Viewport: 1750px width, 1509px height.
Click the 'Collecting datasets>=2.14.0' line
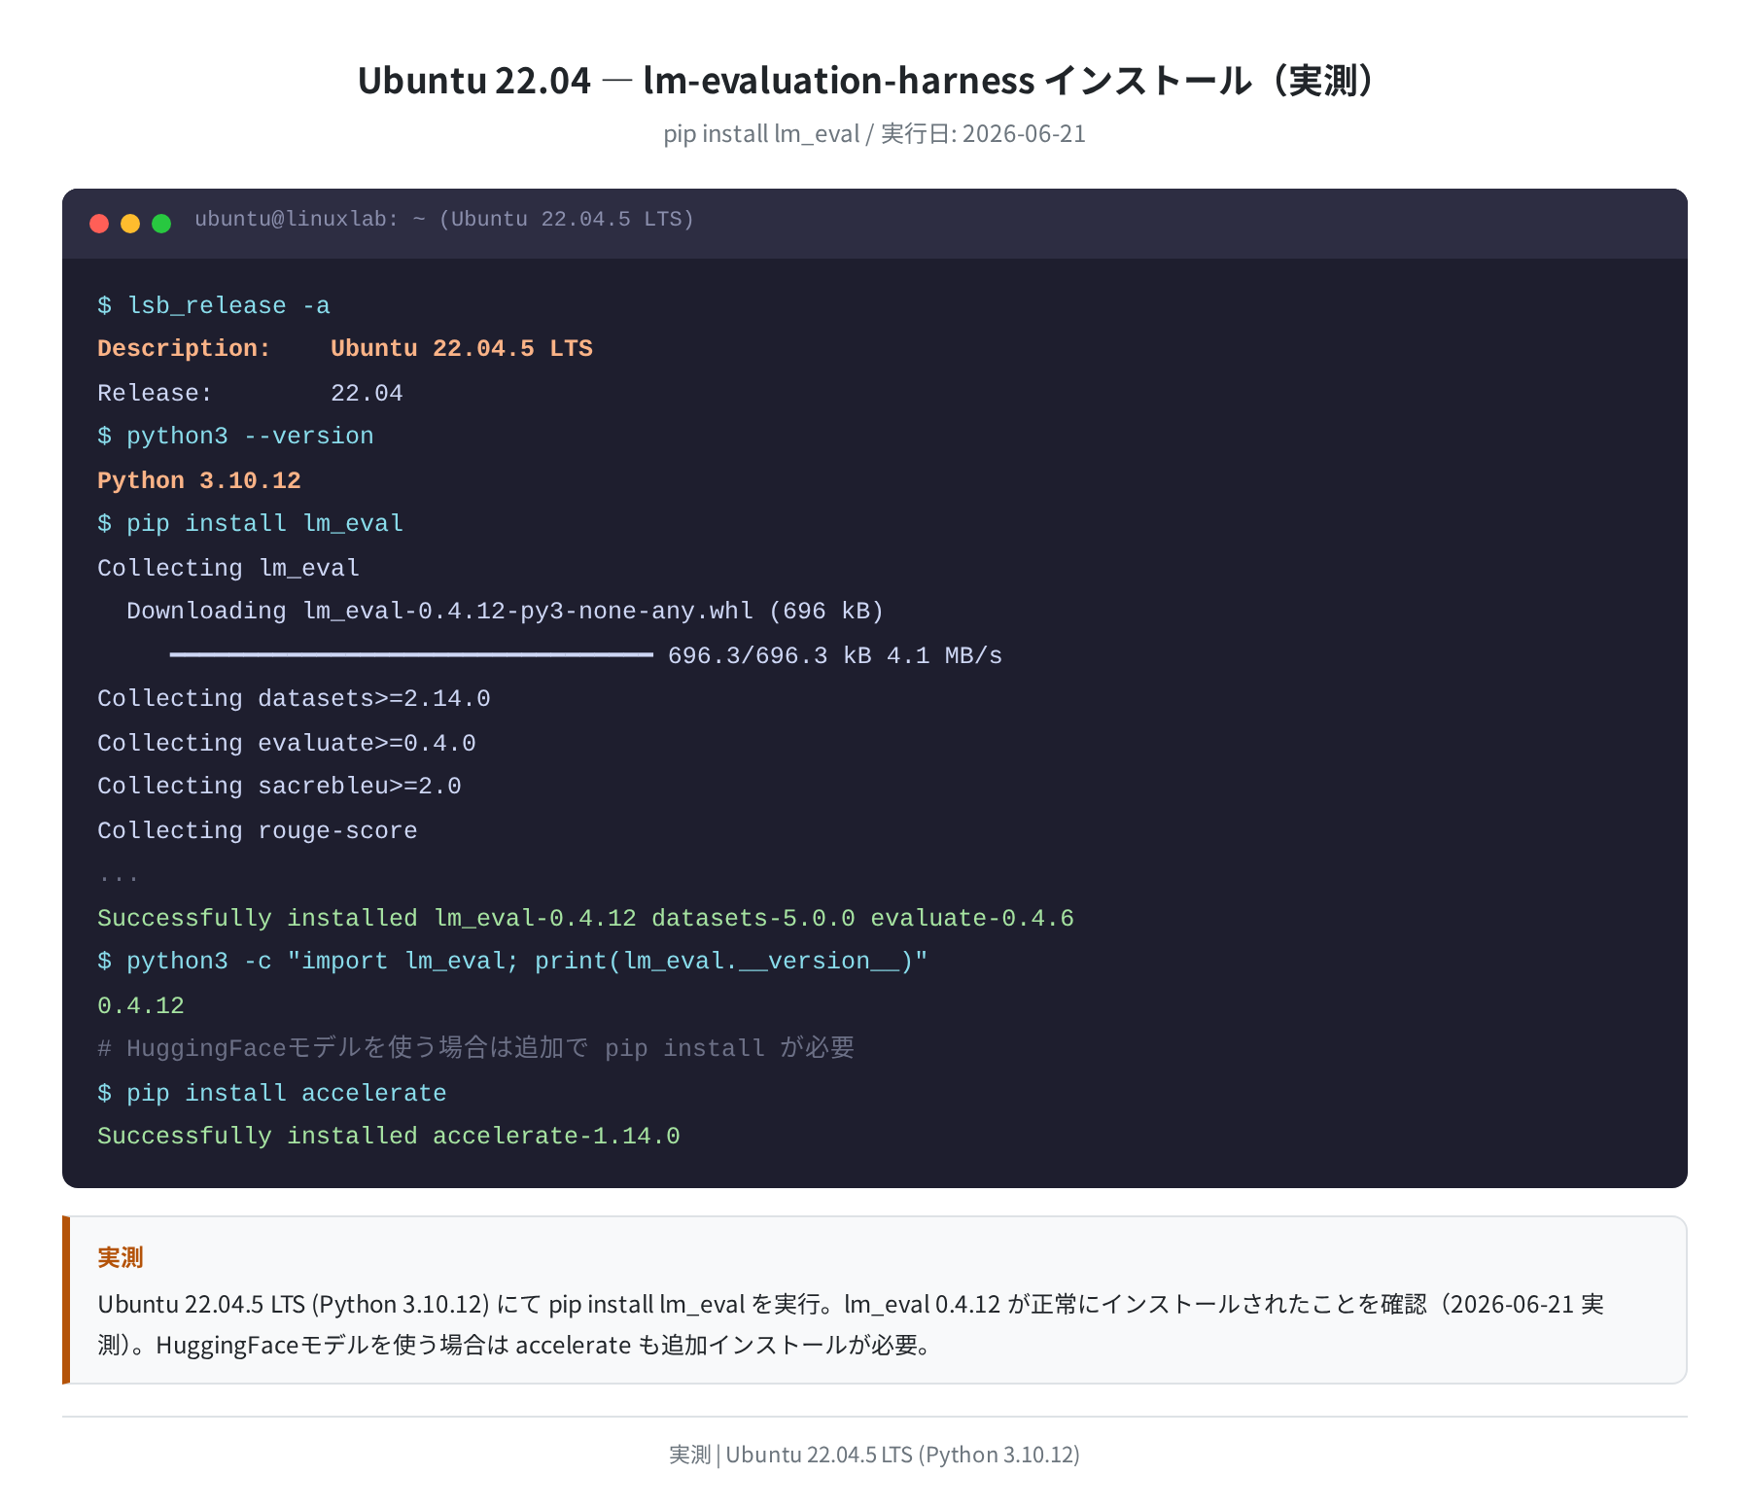[x=294, y=699]
